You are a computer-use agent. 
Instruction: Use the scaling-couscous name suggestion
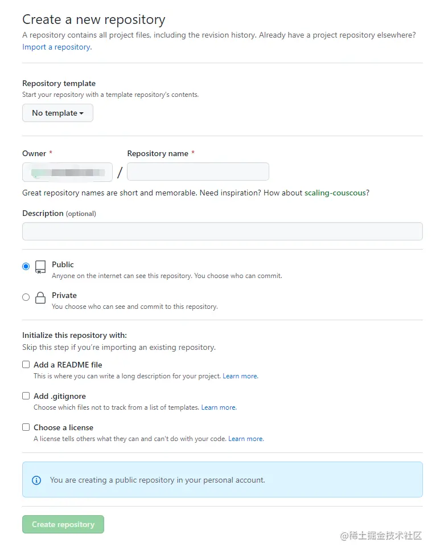click(x=335, y=193)
